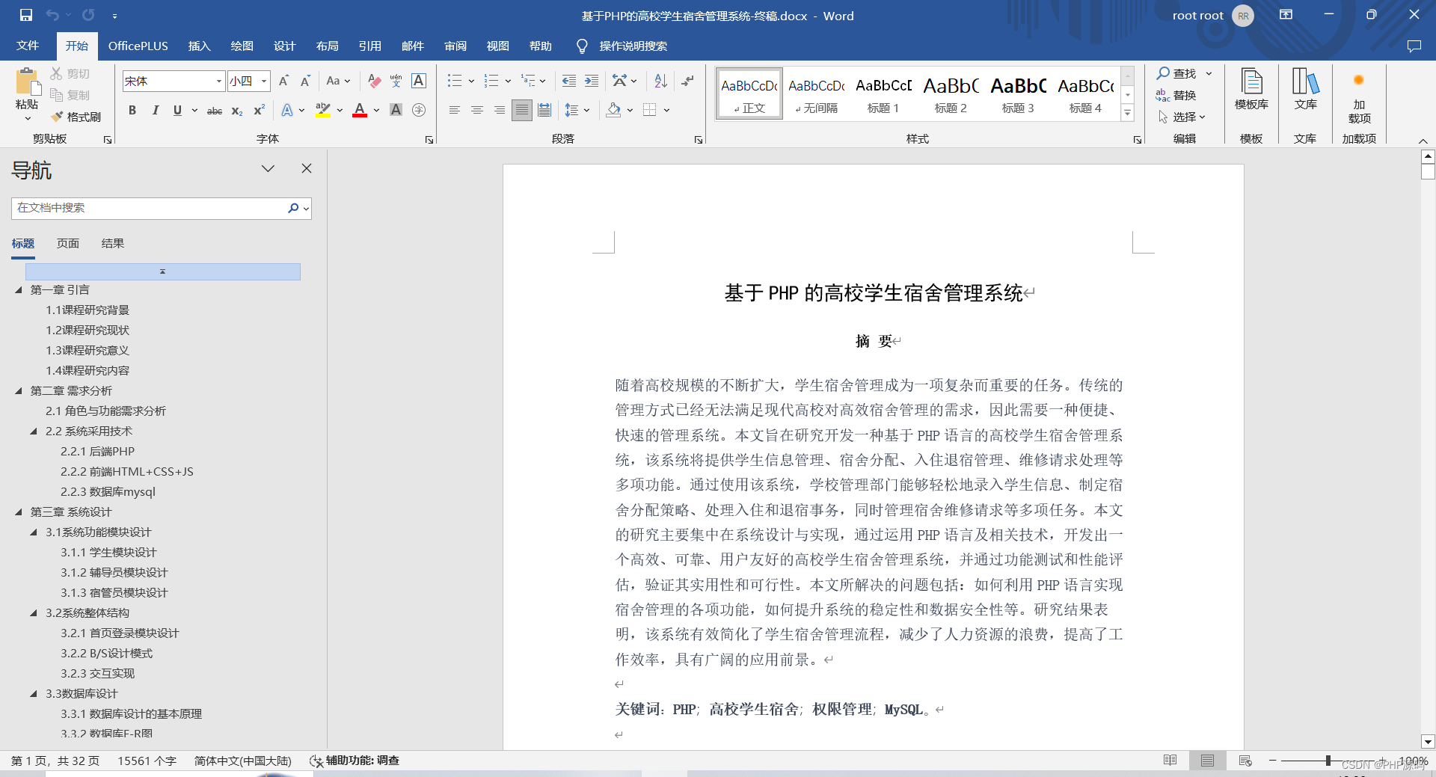The width and height of the screenshot is (1436, 777).
Task: Click the Save icon in title bar
Action: [26, 15]
